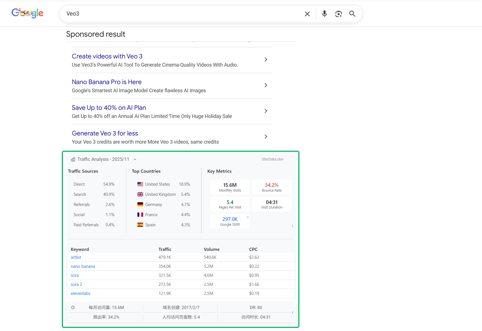Click the nano banana keyword link
The image size is (482, 331).
(x=83, y=266)
